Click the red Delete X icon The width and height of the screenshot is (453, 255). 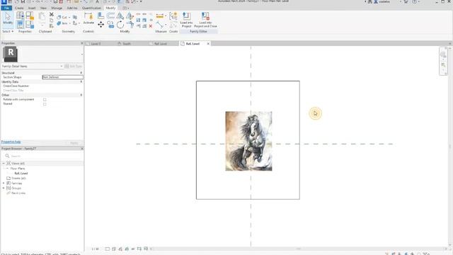[x=151, y=26]
